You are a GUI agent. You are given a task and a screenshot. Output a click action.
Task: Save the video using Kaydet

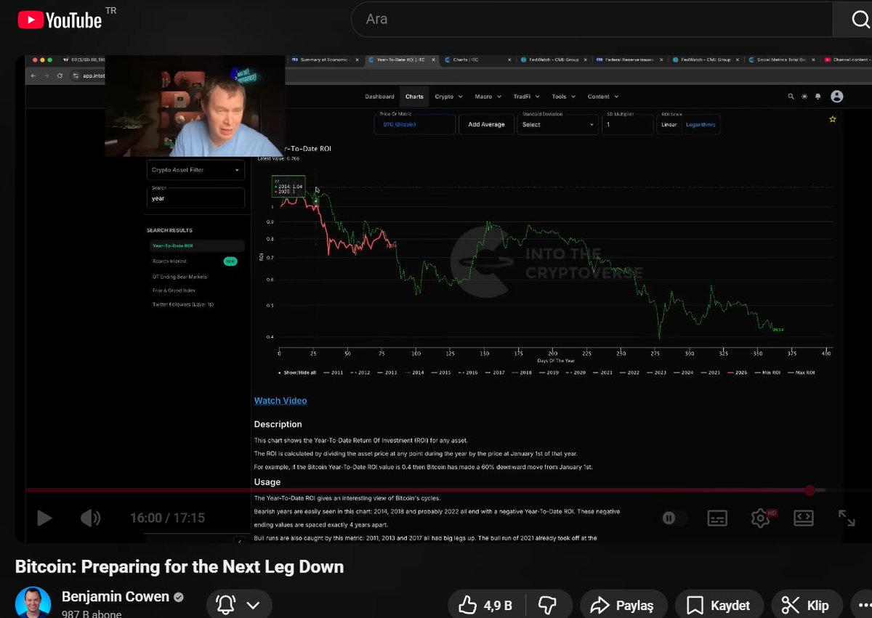point(718,605)
